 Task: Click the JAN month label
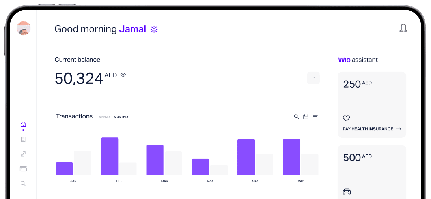73,181
